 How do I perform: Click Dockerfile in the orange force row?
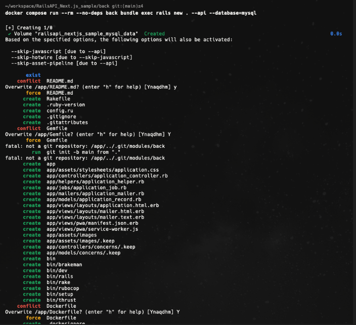click(61, 318)
